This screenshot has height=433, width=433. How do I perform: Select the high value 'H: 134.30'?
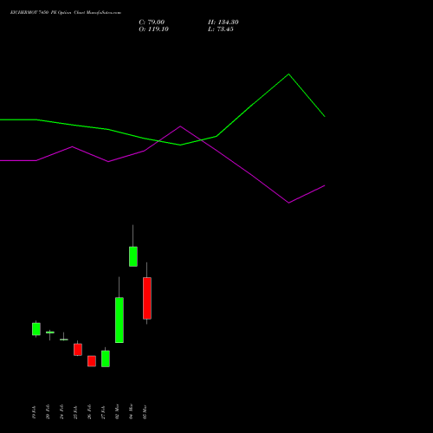223,23
